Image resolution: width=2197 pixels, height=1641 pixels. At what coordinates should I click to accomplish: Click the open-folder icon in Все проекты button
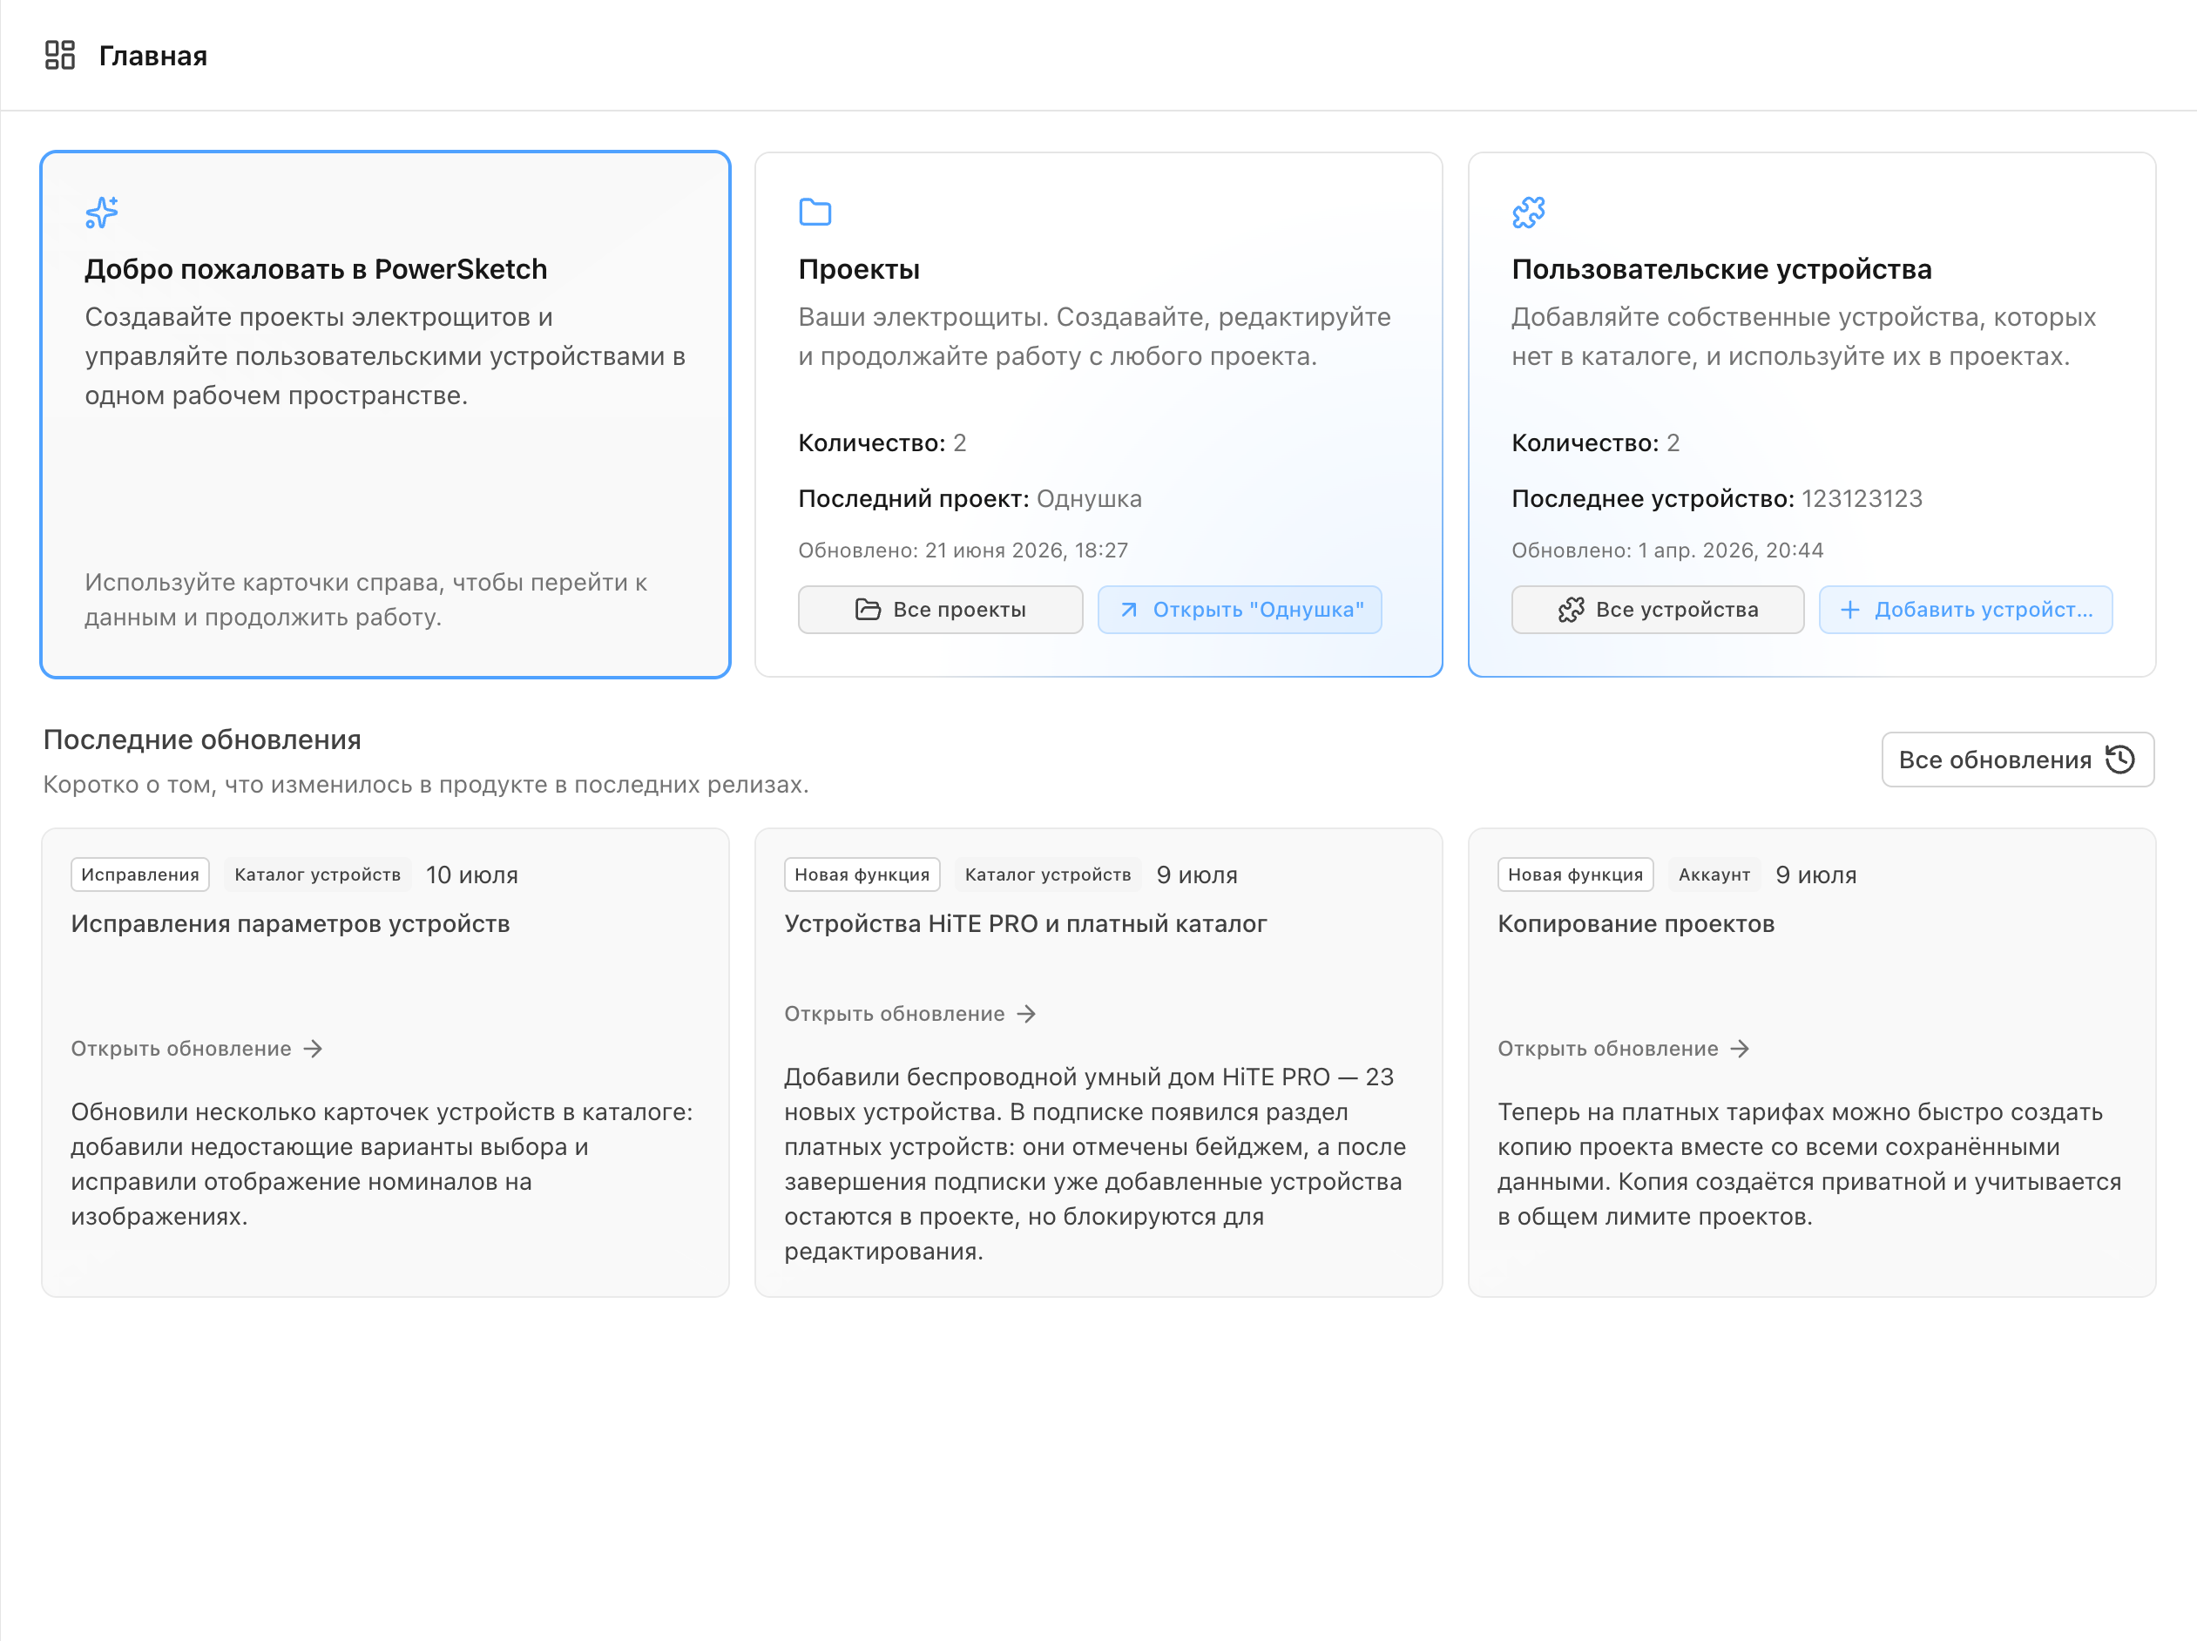[867, 610]
